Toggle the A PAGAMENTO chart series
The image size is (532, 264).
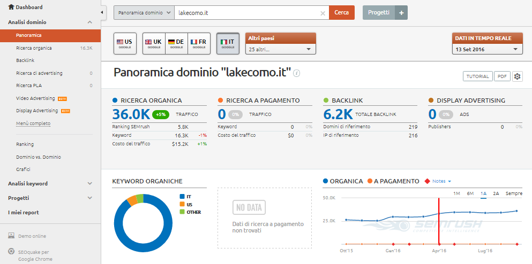pos(393,181)
